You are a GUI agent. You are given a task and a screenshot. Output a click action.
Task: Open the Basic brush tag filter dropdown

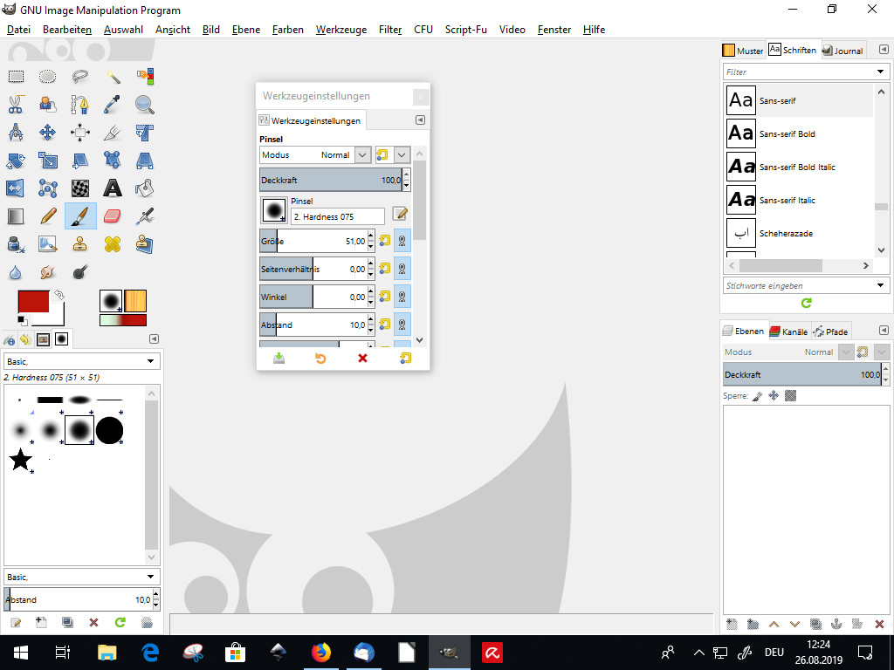pos(150,361)
